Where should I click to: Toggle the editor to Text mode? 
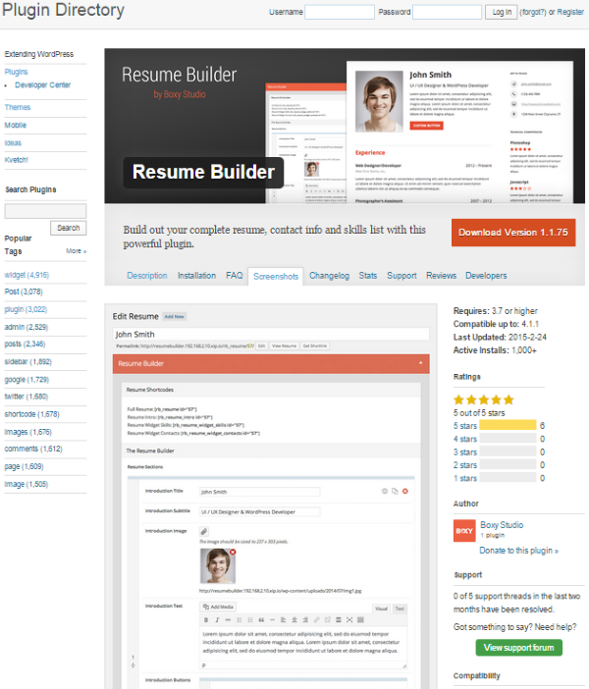tap(400, 609)
